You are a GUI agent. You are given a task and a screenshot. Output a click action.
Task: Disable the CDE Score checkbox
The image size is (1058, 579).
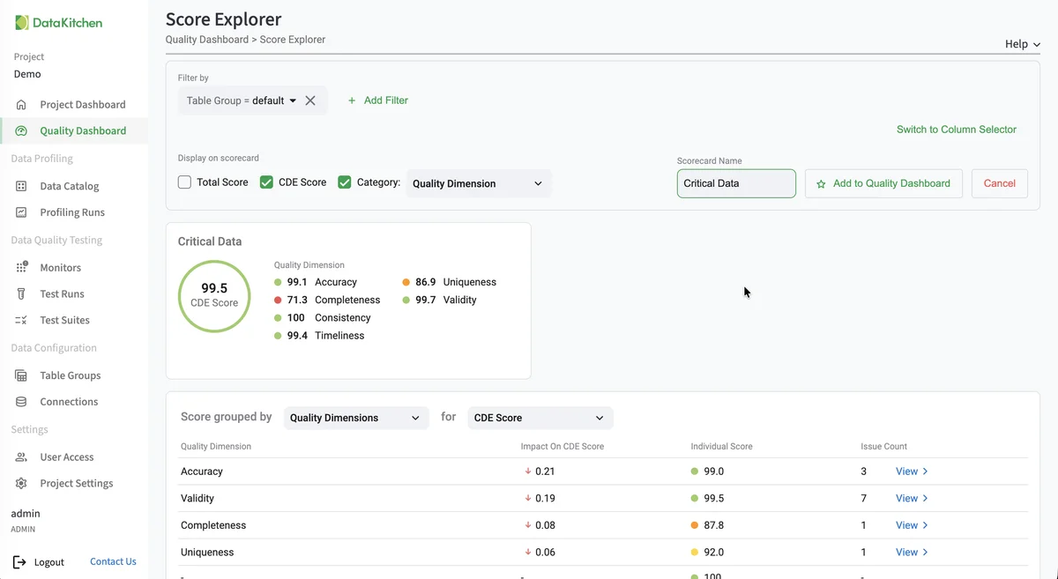pyautogui.click(x=266, y=181)
